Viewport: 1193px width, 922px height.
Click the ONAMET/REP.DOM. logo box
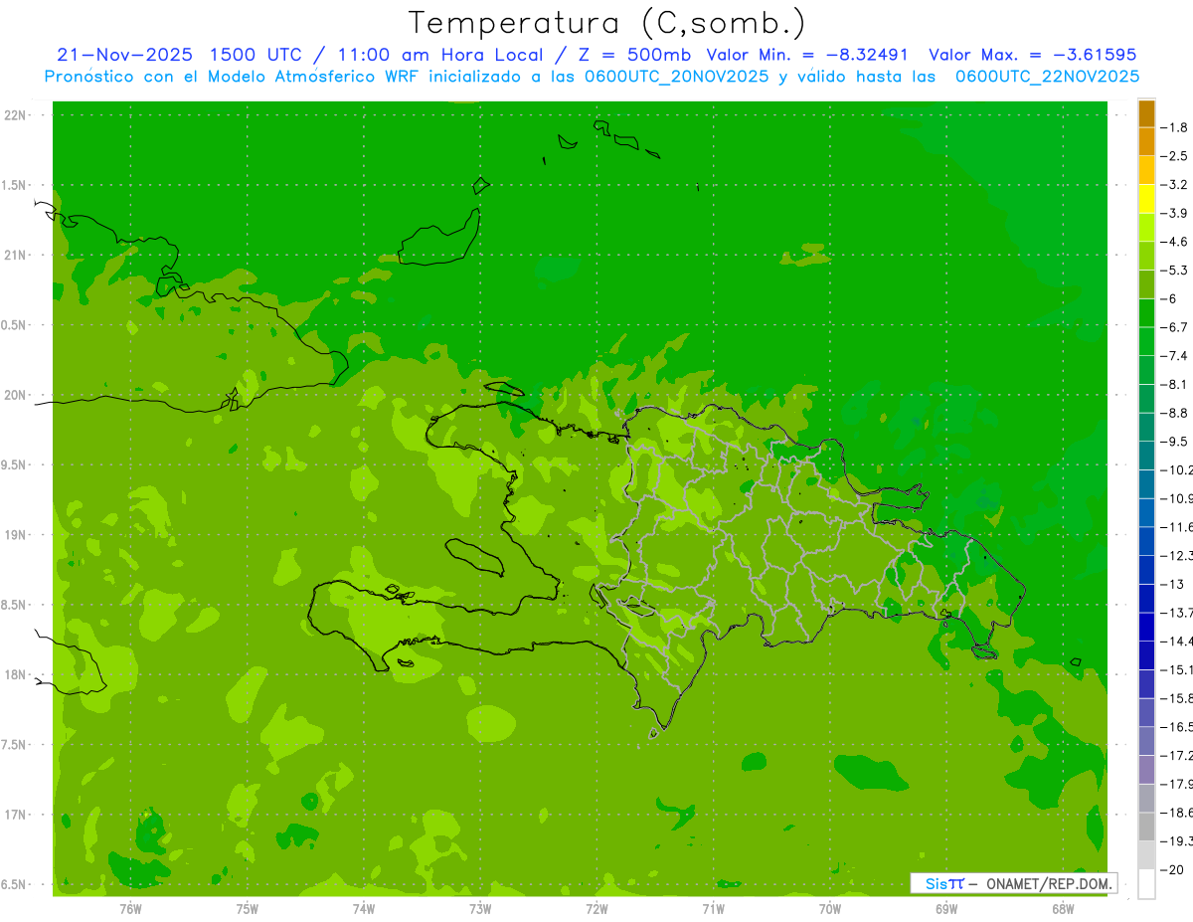pos(1014,882)
